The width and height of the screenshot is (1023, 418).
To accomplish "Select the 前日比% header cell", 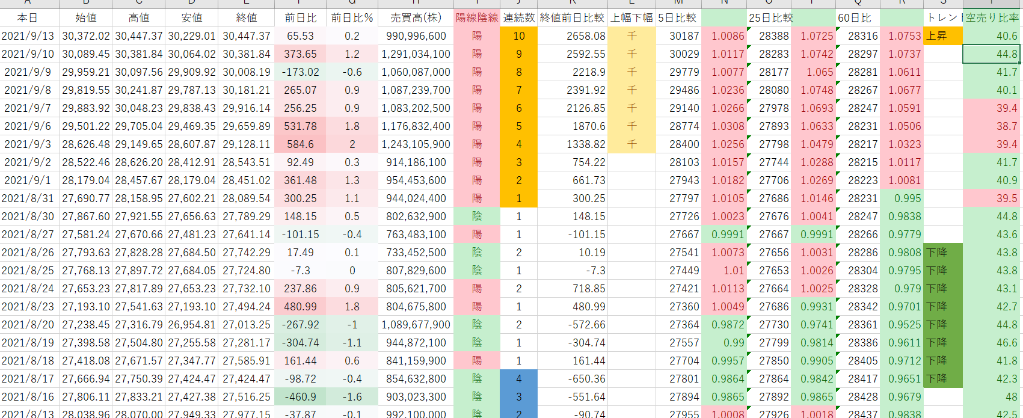I will pyautogui.click(x=352, y=18).
